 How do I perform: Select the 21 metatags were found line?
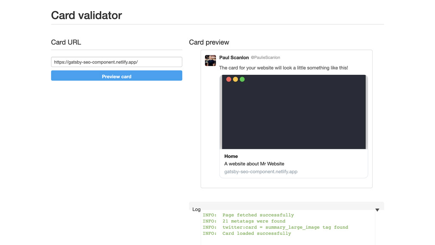pos(244,221)
